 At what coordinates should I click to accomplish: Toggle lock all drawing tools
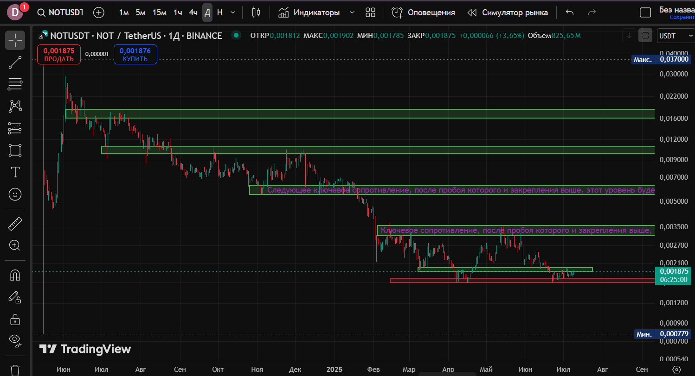tap(15, 319)
